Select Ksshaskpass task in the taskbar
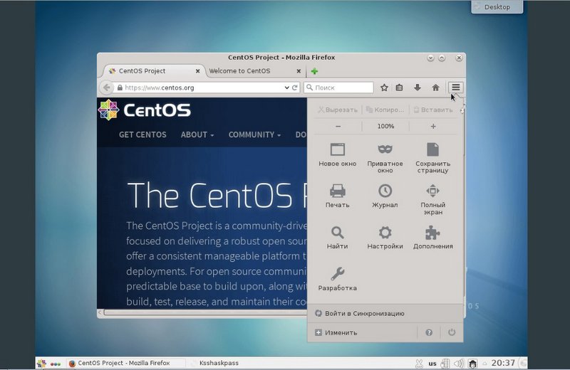 tap(219, 363)
